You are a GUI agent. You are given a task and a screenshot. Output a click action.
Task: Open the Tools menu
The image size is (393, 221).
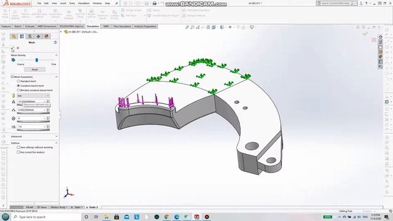(x=72, y=3)
